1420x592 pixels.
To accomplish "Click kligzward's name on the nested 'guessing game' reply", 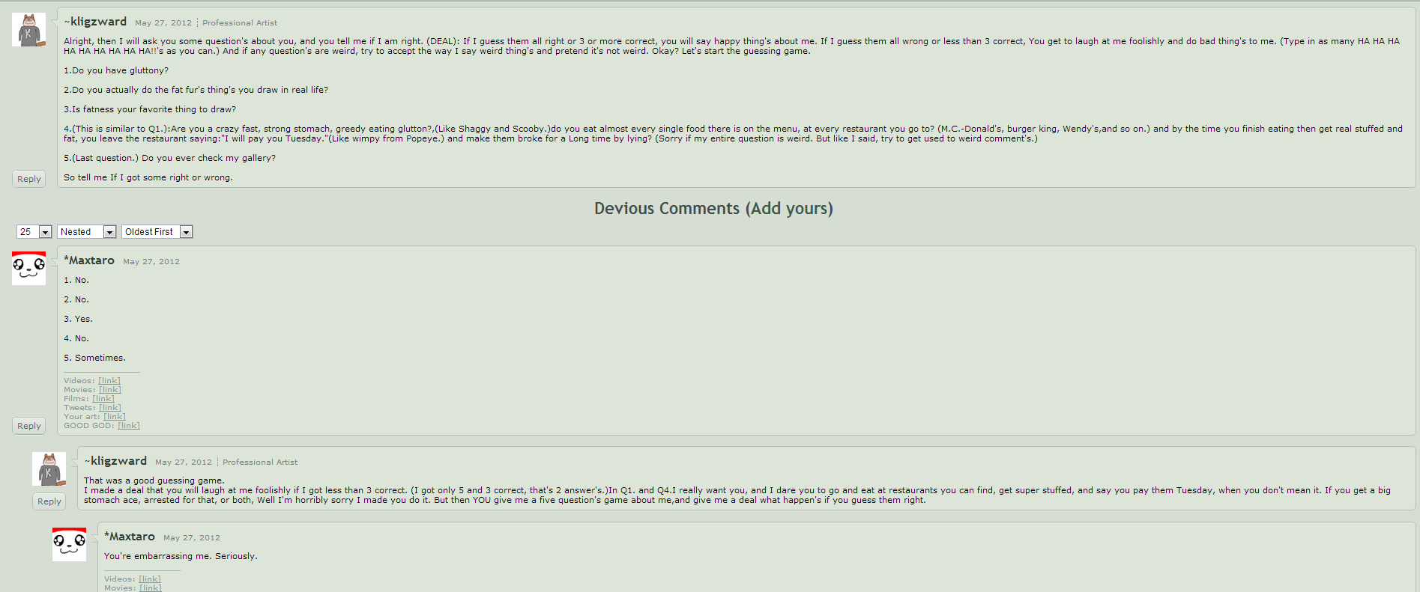I will [118, 461].
